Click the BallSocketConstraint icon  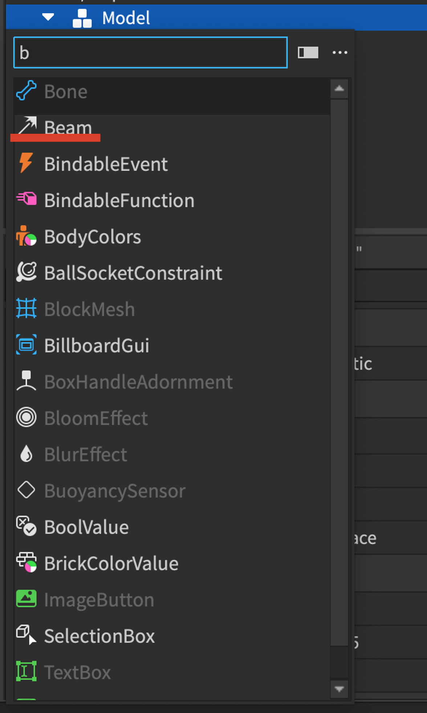(27, 272)
